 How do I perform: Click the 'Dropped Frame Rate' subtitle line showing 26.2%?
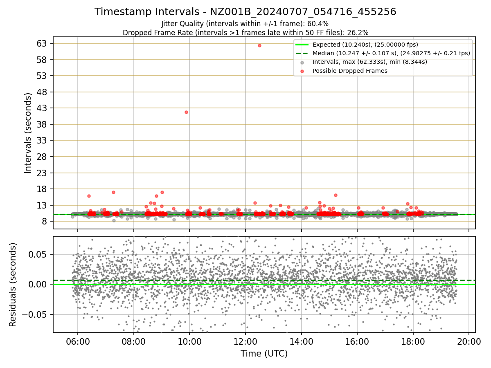click(245, 32)
